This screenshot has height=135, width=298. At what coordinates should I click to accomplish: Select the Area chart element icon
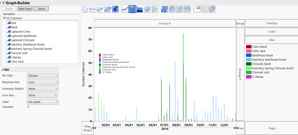(140, 9)
